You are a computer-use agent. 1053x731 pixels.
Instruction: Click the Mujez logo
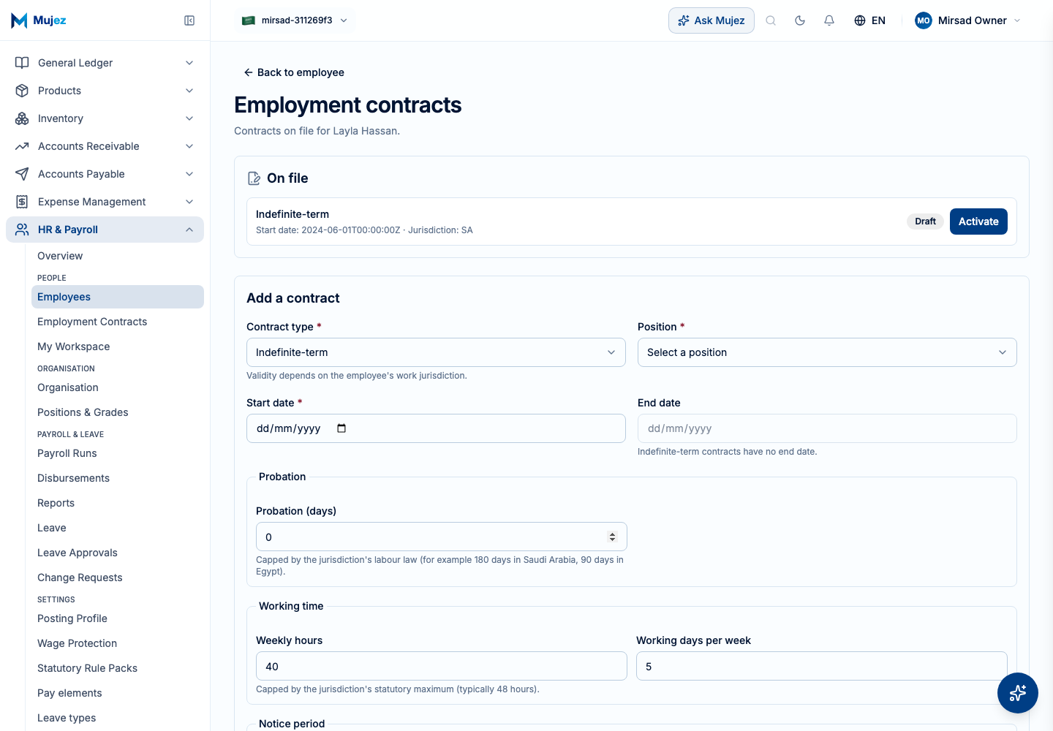coord(39,20)
